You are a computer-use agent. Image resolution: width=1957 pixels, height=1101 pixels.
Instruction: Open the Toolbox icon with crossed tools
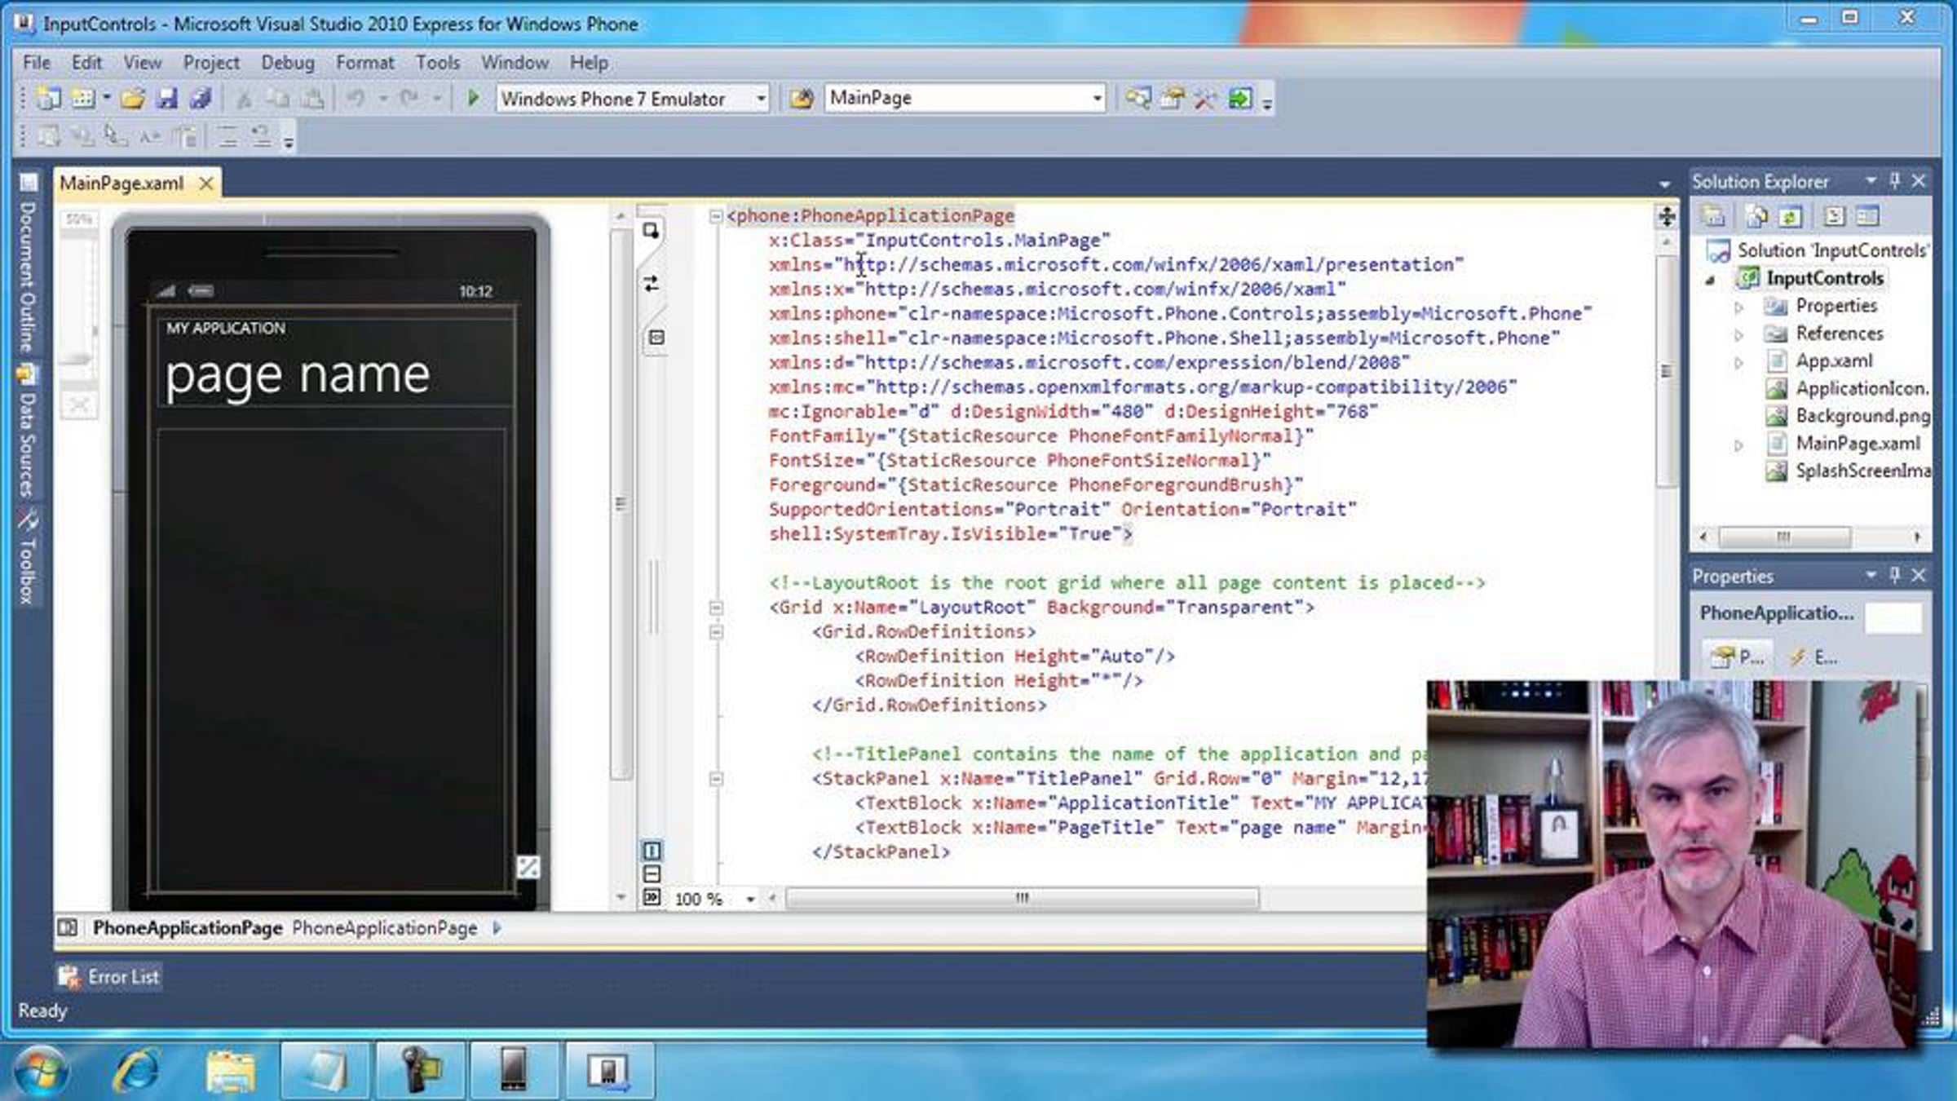click(1206, 99)
